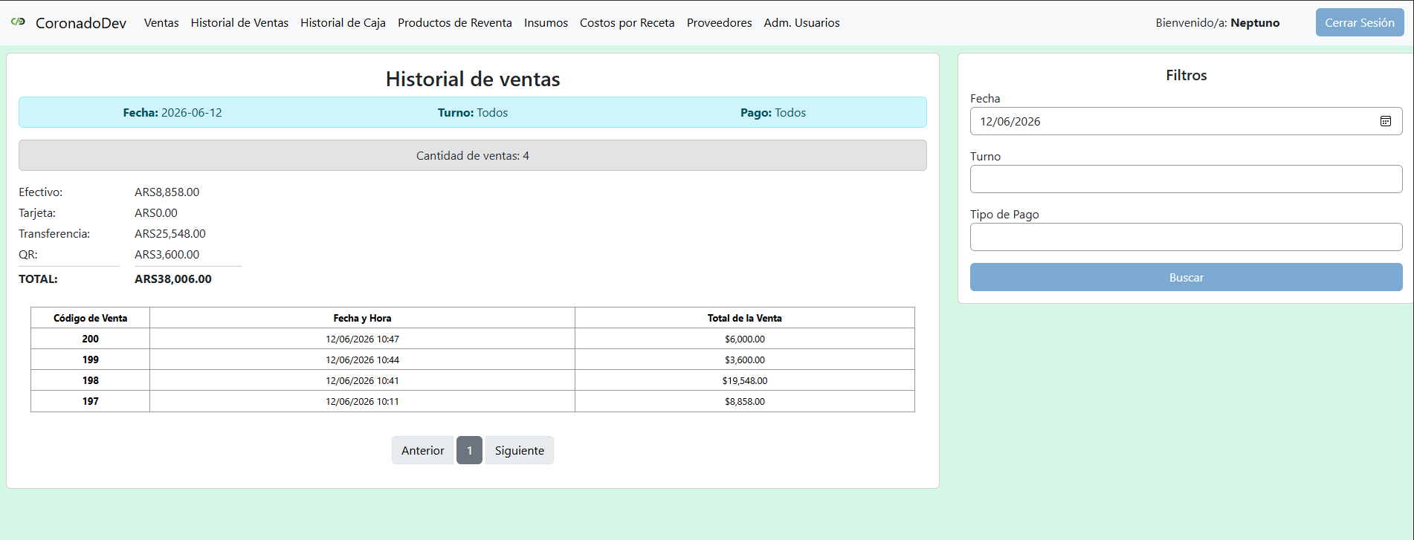Click the date 12/06/2026 10:47
Viewport: 1414px width, 540px height.
pyautogui.click(x=362, y=339)
